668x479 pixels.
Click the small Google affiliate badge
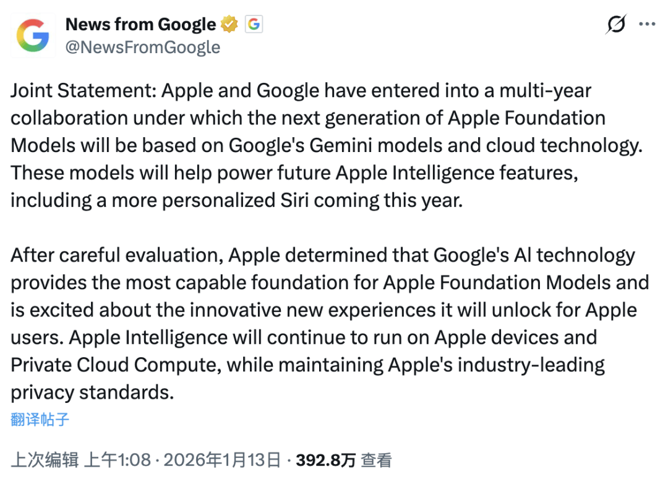[254, 25]
